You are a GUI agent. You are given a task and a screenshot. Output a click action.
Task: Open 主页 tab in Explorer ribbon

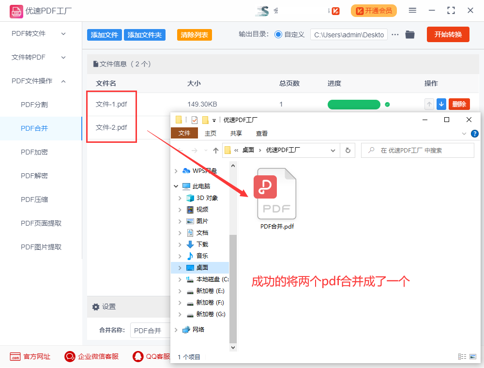coord(211,133)
